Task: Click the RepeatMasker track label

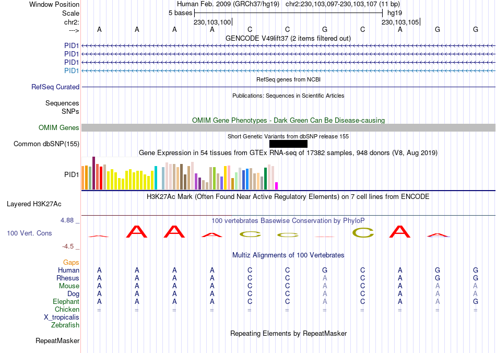Action: pyautogui.click(x=57, y=341)
